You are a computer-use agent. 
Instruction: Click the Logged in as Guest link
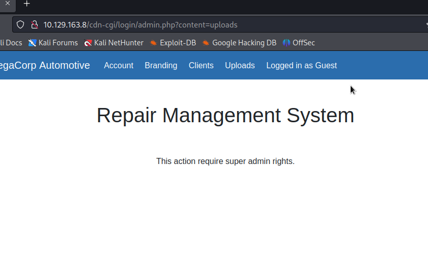pyautogui.click(x=301, y=65)
